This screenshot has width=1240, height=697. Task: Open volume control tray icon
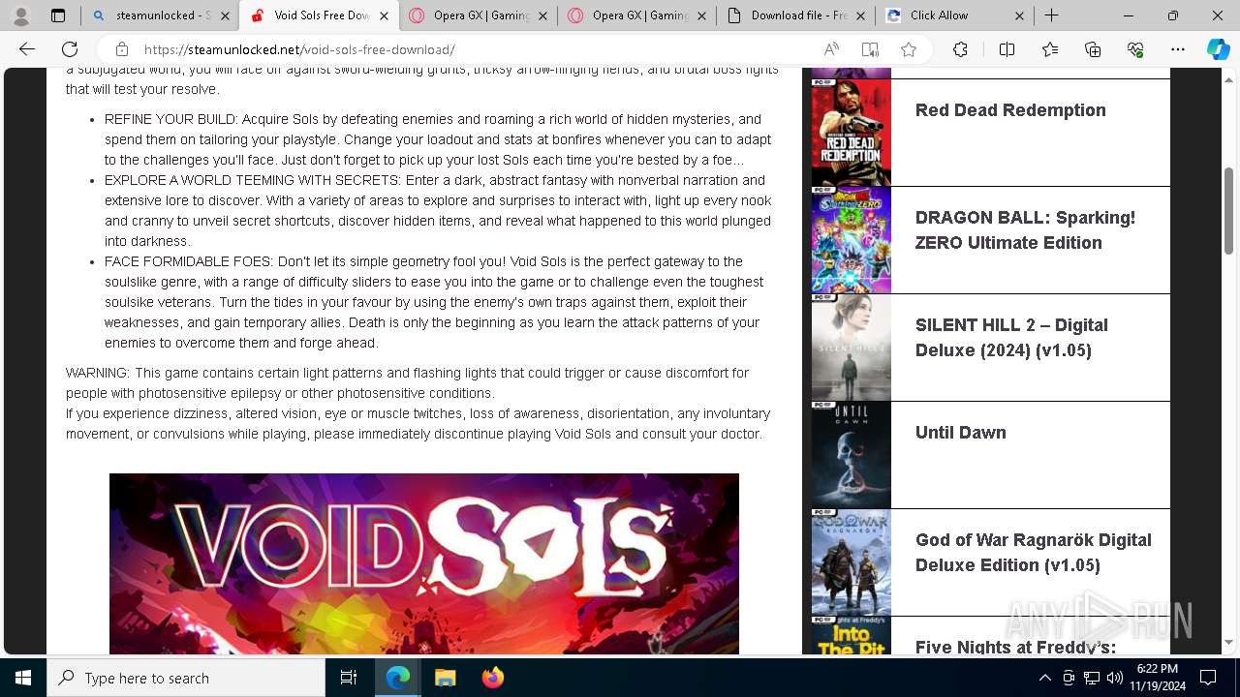[x=1115, y=678]
